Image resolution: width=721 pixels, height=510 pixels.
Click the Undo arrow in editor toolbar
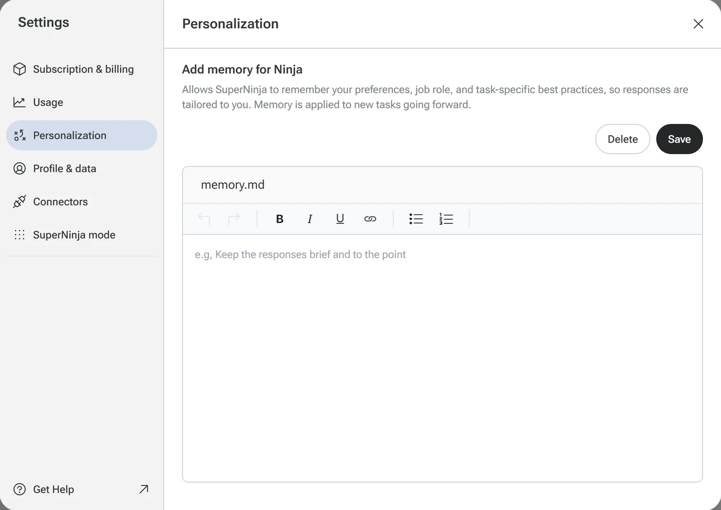(x=204, y=219)
